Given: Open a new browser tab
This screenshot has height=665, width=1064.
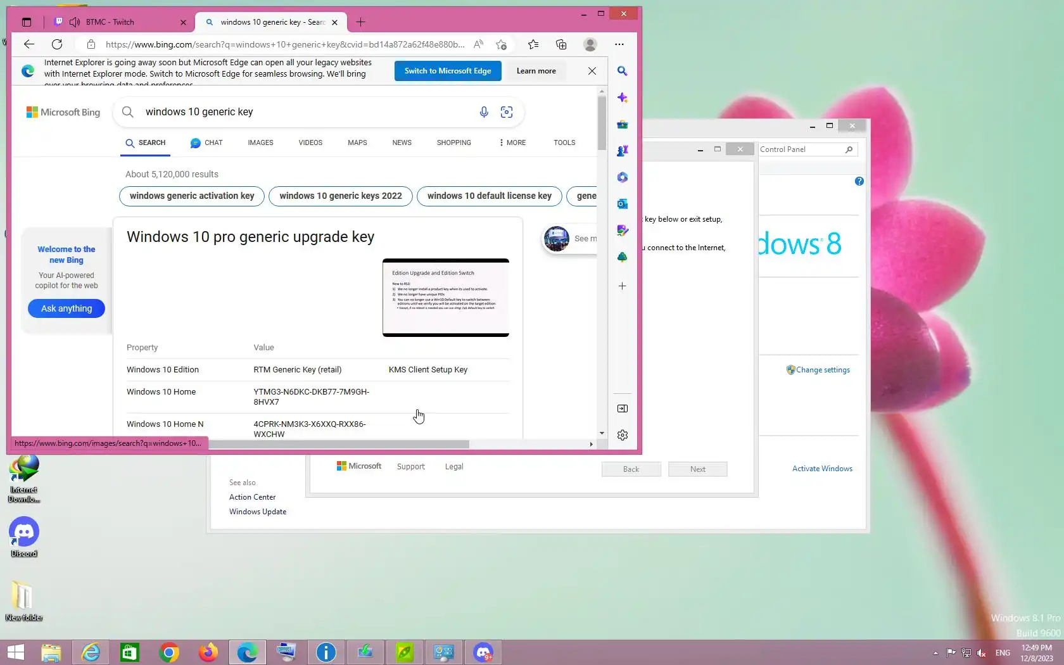Looking at the screenshot, I should point(361,22).
